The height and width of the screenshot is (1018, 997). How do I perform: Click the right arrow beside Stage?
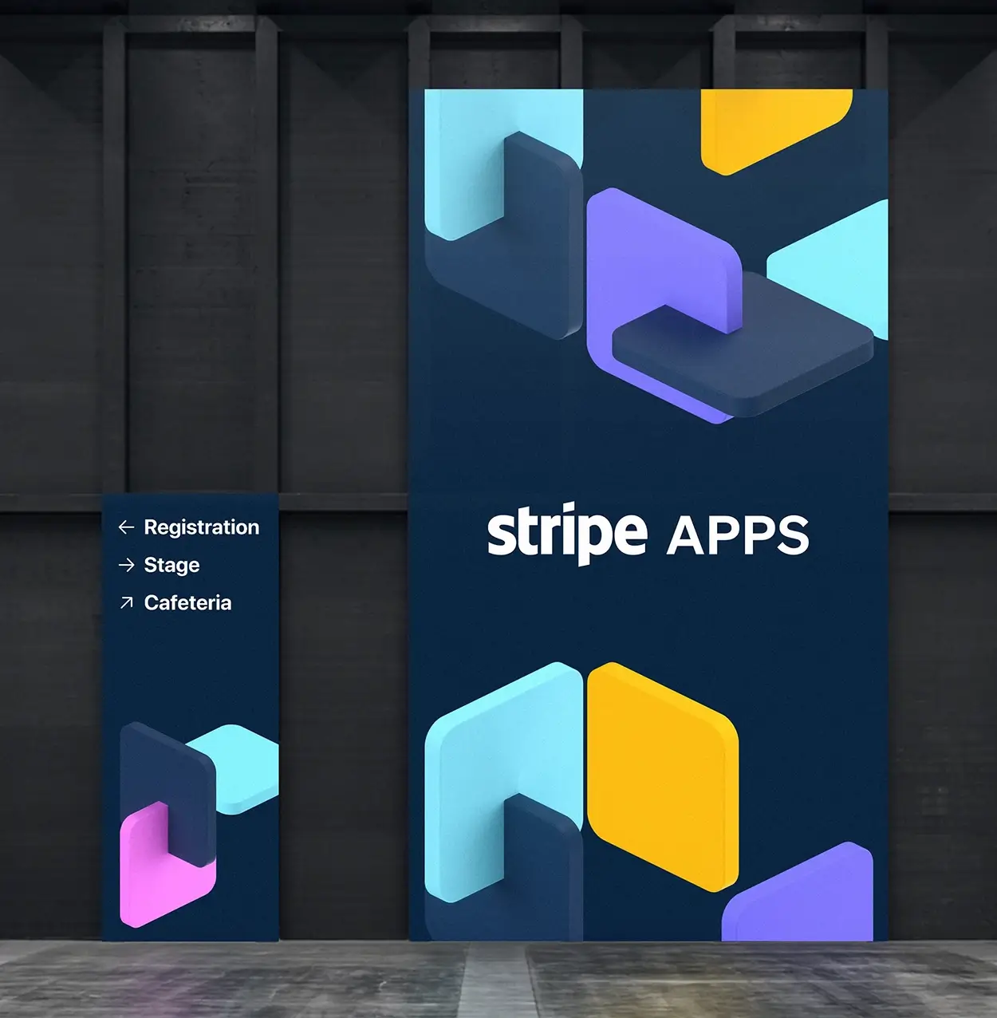coord(126,565)
